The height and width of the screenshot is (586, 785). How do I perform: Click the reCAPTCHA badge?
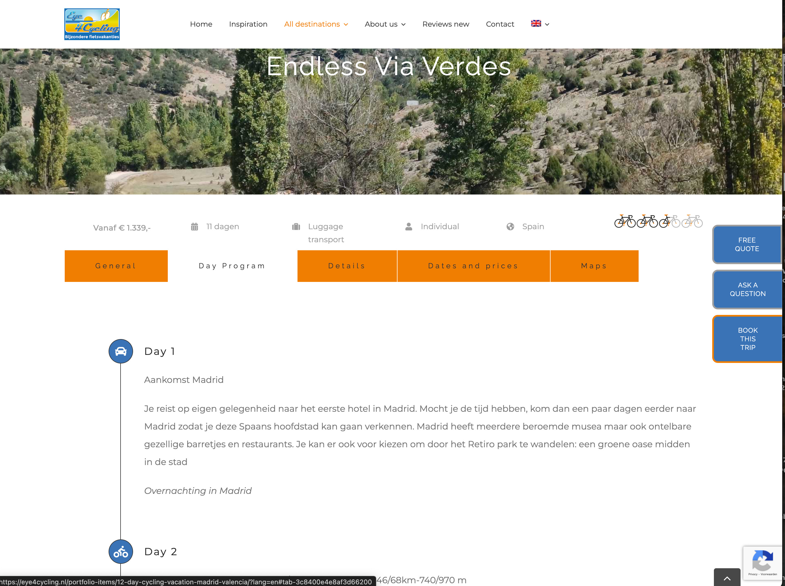762,563
